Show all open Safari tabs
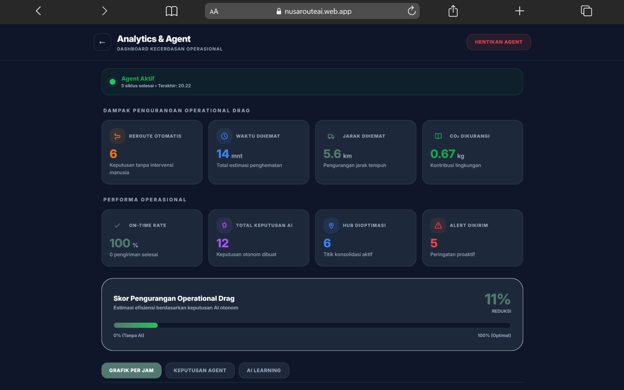 [x=586, y=11]
